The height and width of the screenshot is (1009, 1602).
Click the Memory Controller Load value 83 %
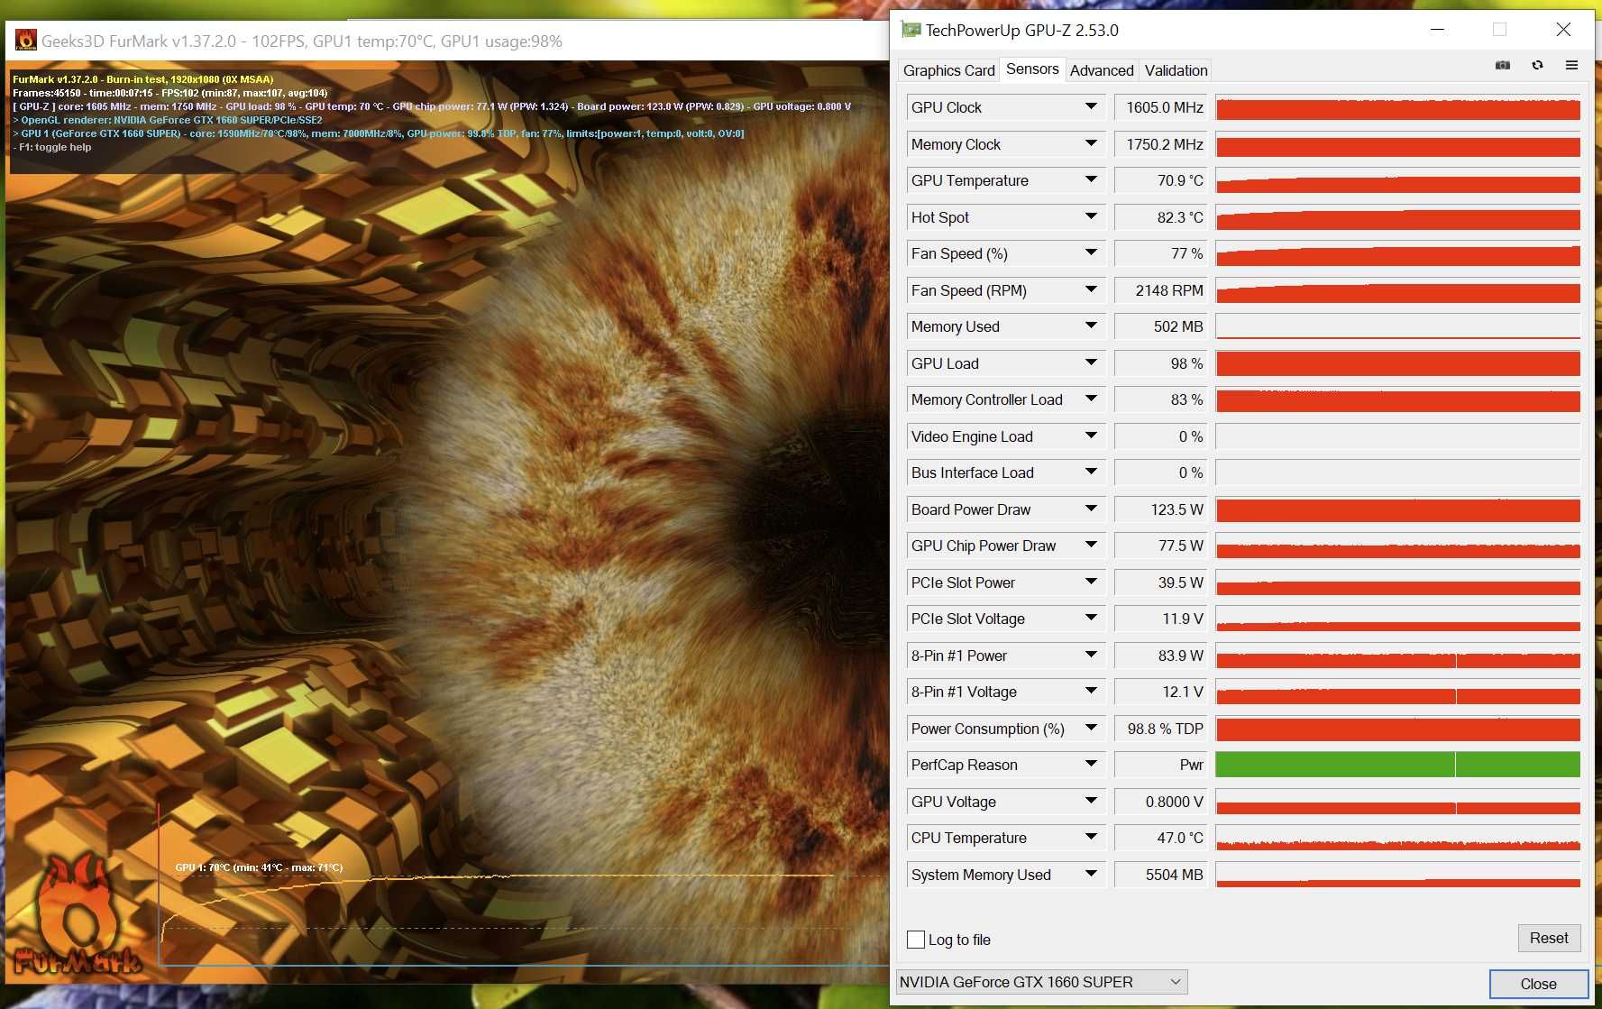(1162, 399)
